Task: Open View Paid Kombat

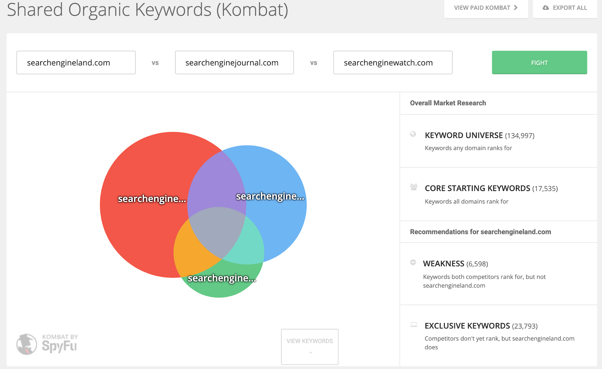Action: pos(486,8)
